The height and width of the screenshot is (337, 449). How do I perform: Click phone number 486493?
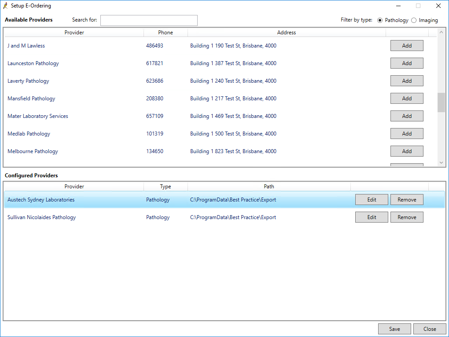tap(155, 46)
